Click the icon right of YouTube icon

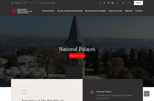point(117,3)
